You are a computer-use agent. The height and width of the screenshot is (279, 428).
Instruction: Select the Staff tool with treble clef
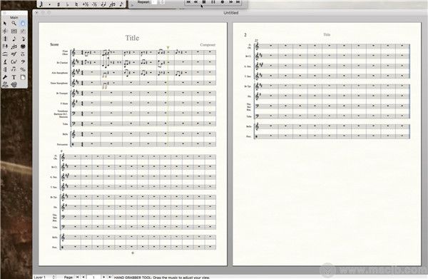tap(5, 31)
